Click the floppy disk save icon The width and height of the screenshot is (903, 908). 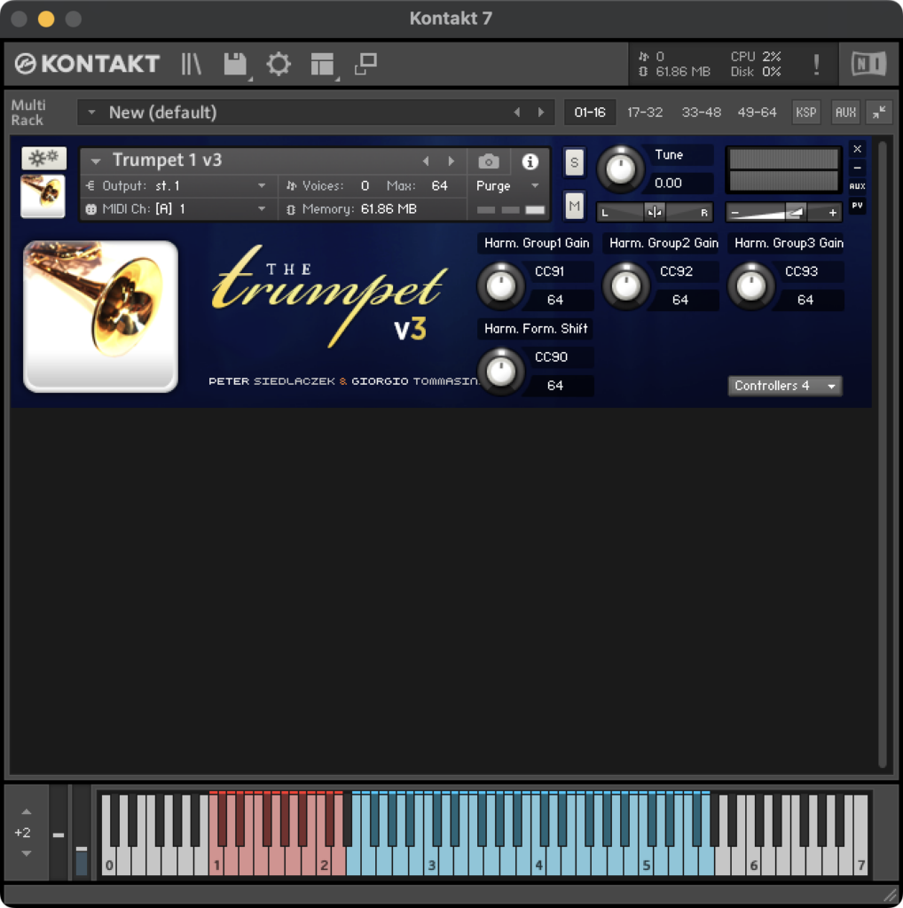[x=234, y=64]
